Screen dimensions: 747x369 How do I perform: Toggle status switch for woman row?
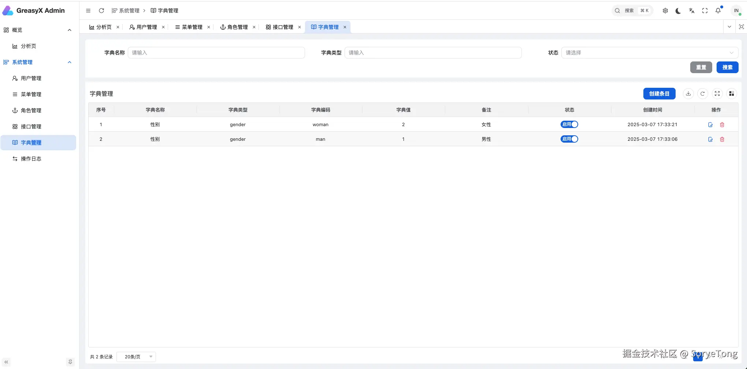coord(569,124)
